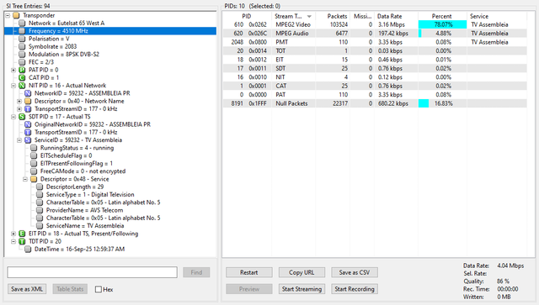Click the 78.07% percent bar
Screen dimensions: 539x305
pos(442,24)
